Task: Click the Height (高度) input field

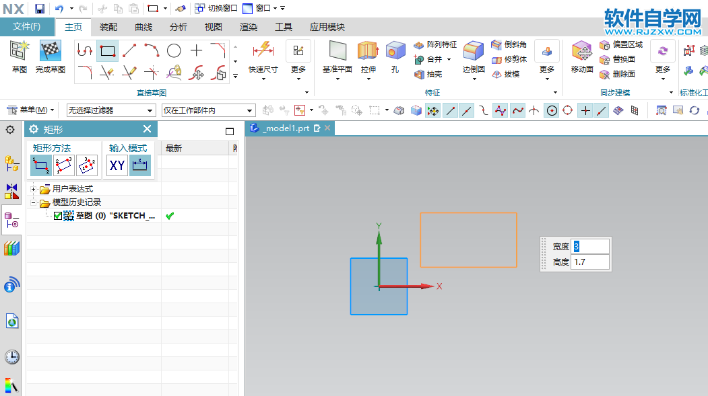Action: pos(590,262)
